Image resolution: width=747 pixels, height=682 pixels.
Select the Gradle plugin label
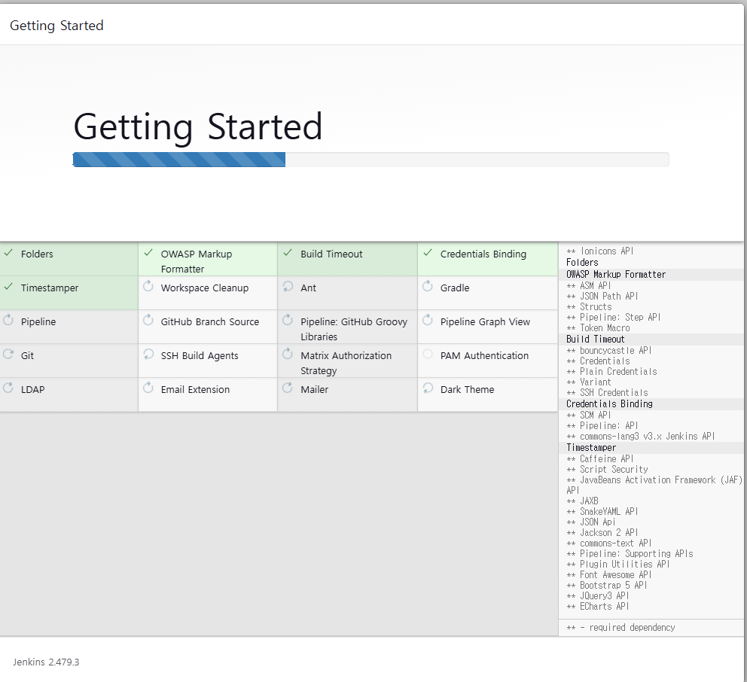point(455,288)
